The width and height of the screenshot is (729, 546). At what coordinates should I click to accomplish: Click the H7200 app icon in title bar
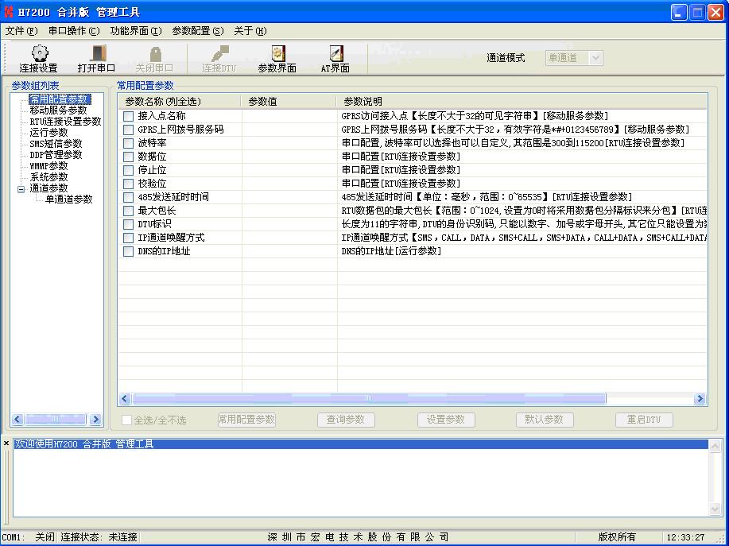click(10, 12)
